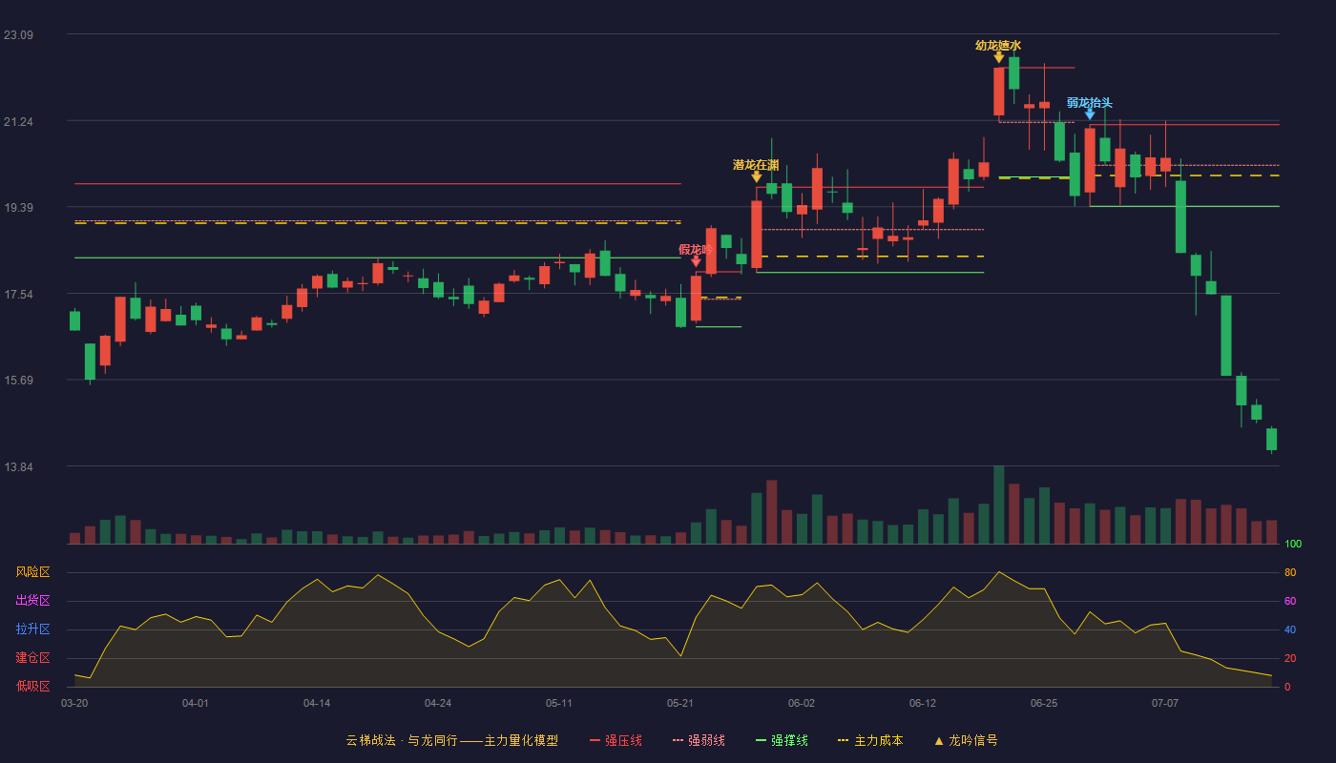1336x763 pixels.
Task: Click the 04-01 date label
Action: click(196, 703)
